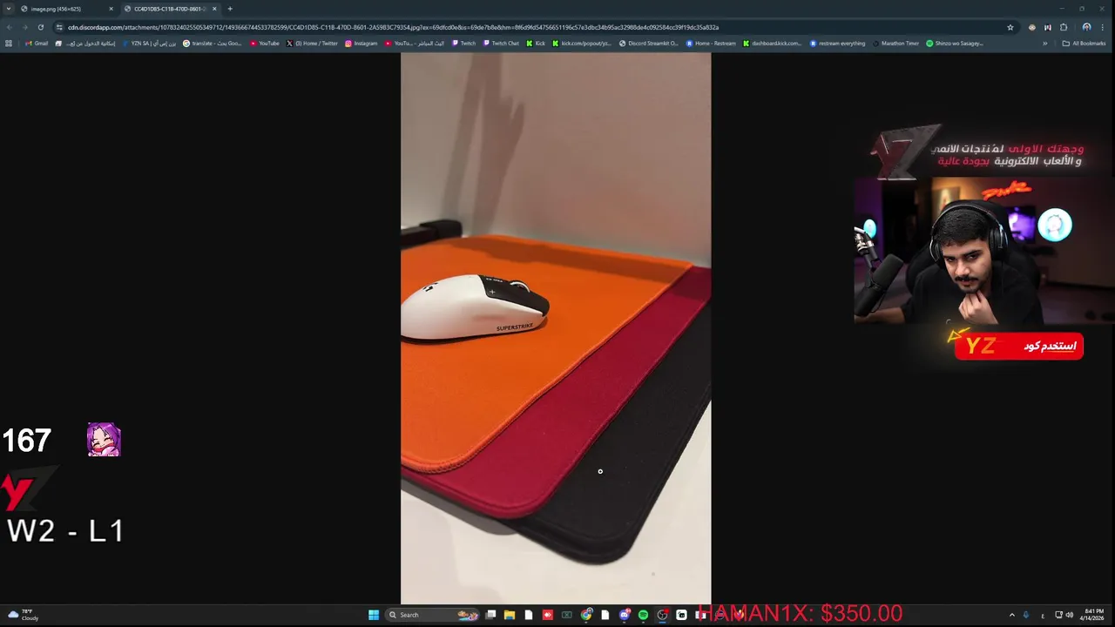Open the Kick bookmark
1115x627 pixels.
coord(536,43)
